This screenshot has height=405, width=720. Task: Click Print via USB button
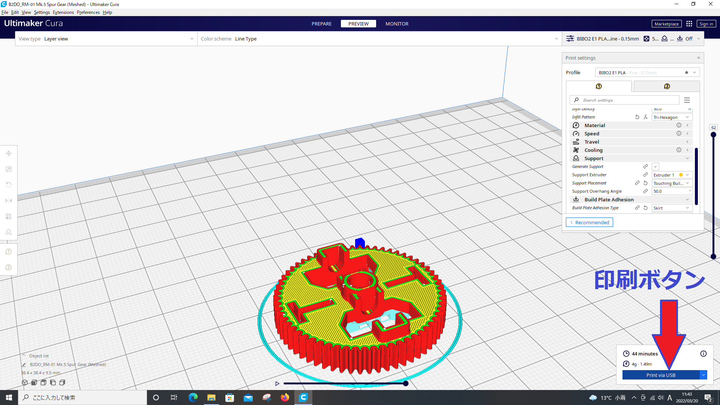[661, 375]
